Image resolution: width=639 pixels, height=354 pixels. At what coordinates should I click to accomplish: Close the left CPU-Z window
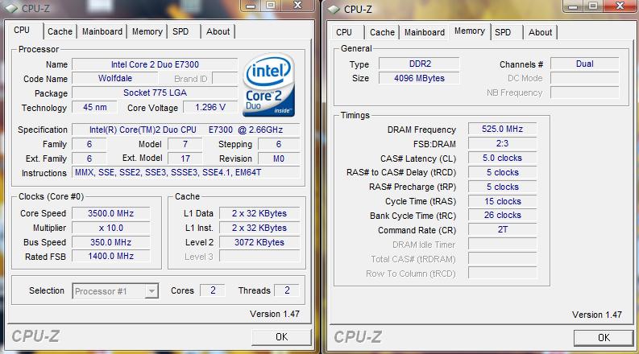298,6
